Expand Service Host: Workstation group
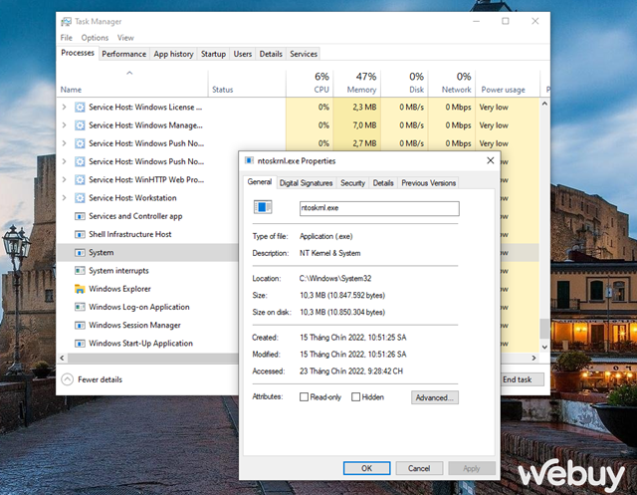The image size is (637, 495). pyautogui.click(x=64, y=198)
